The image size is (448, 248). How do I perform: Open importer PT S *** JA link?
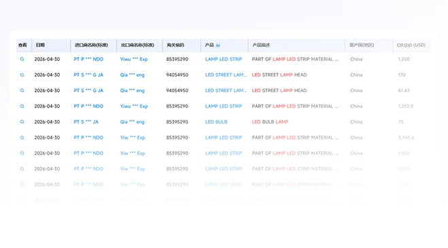click(x=86, y=122)
